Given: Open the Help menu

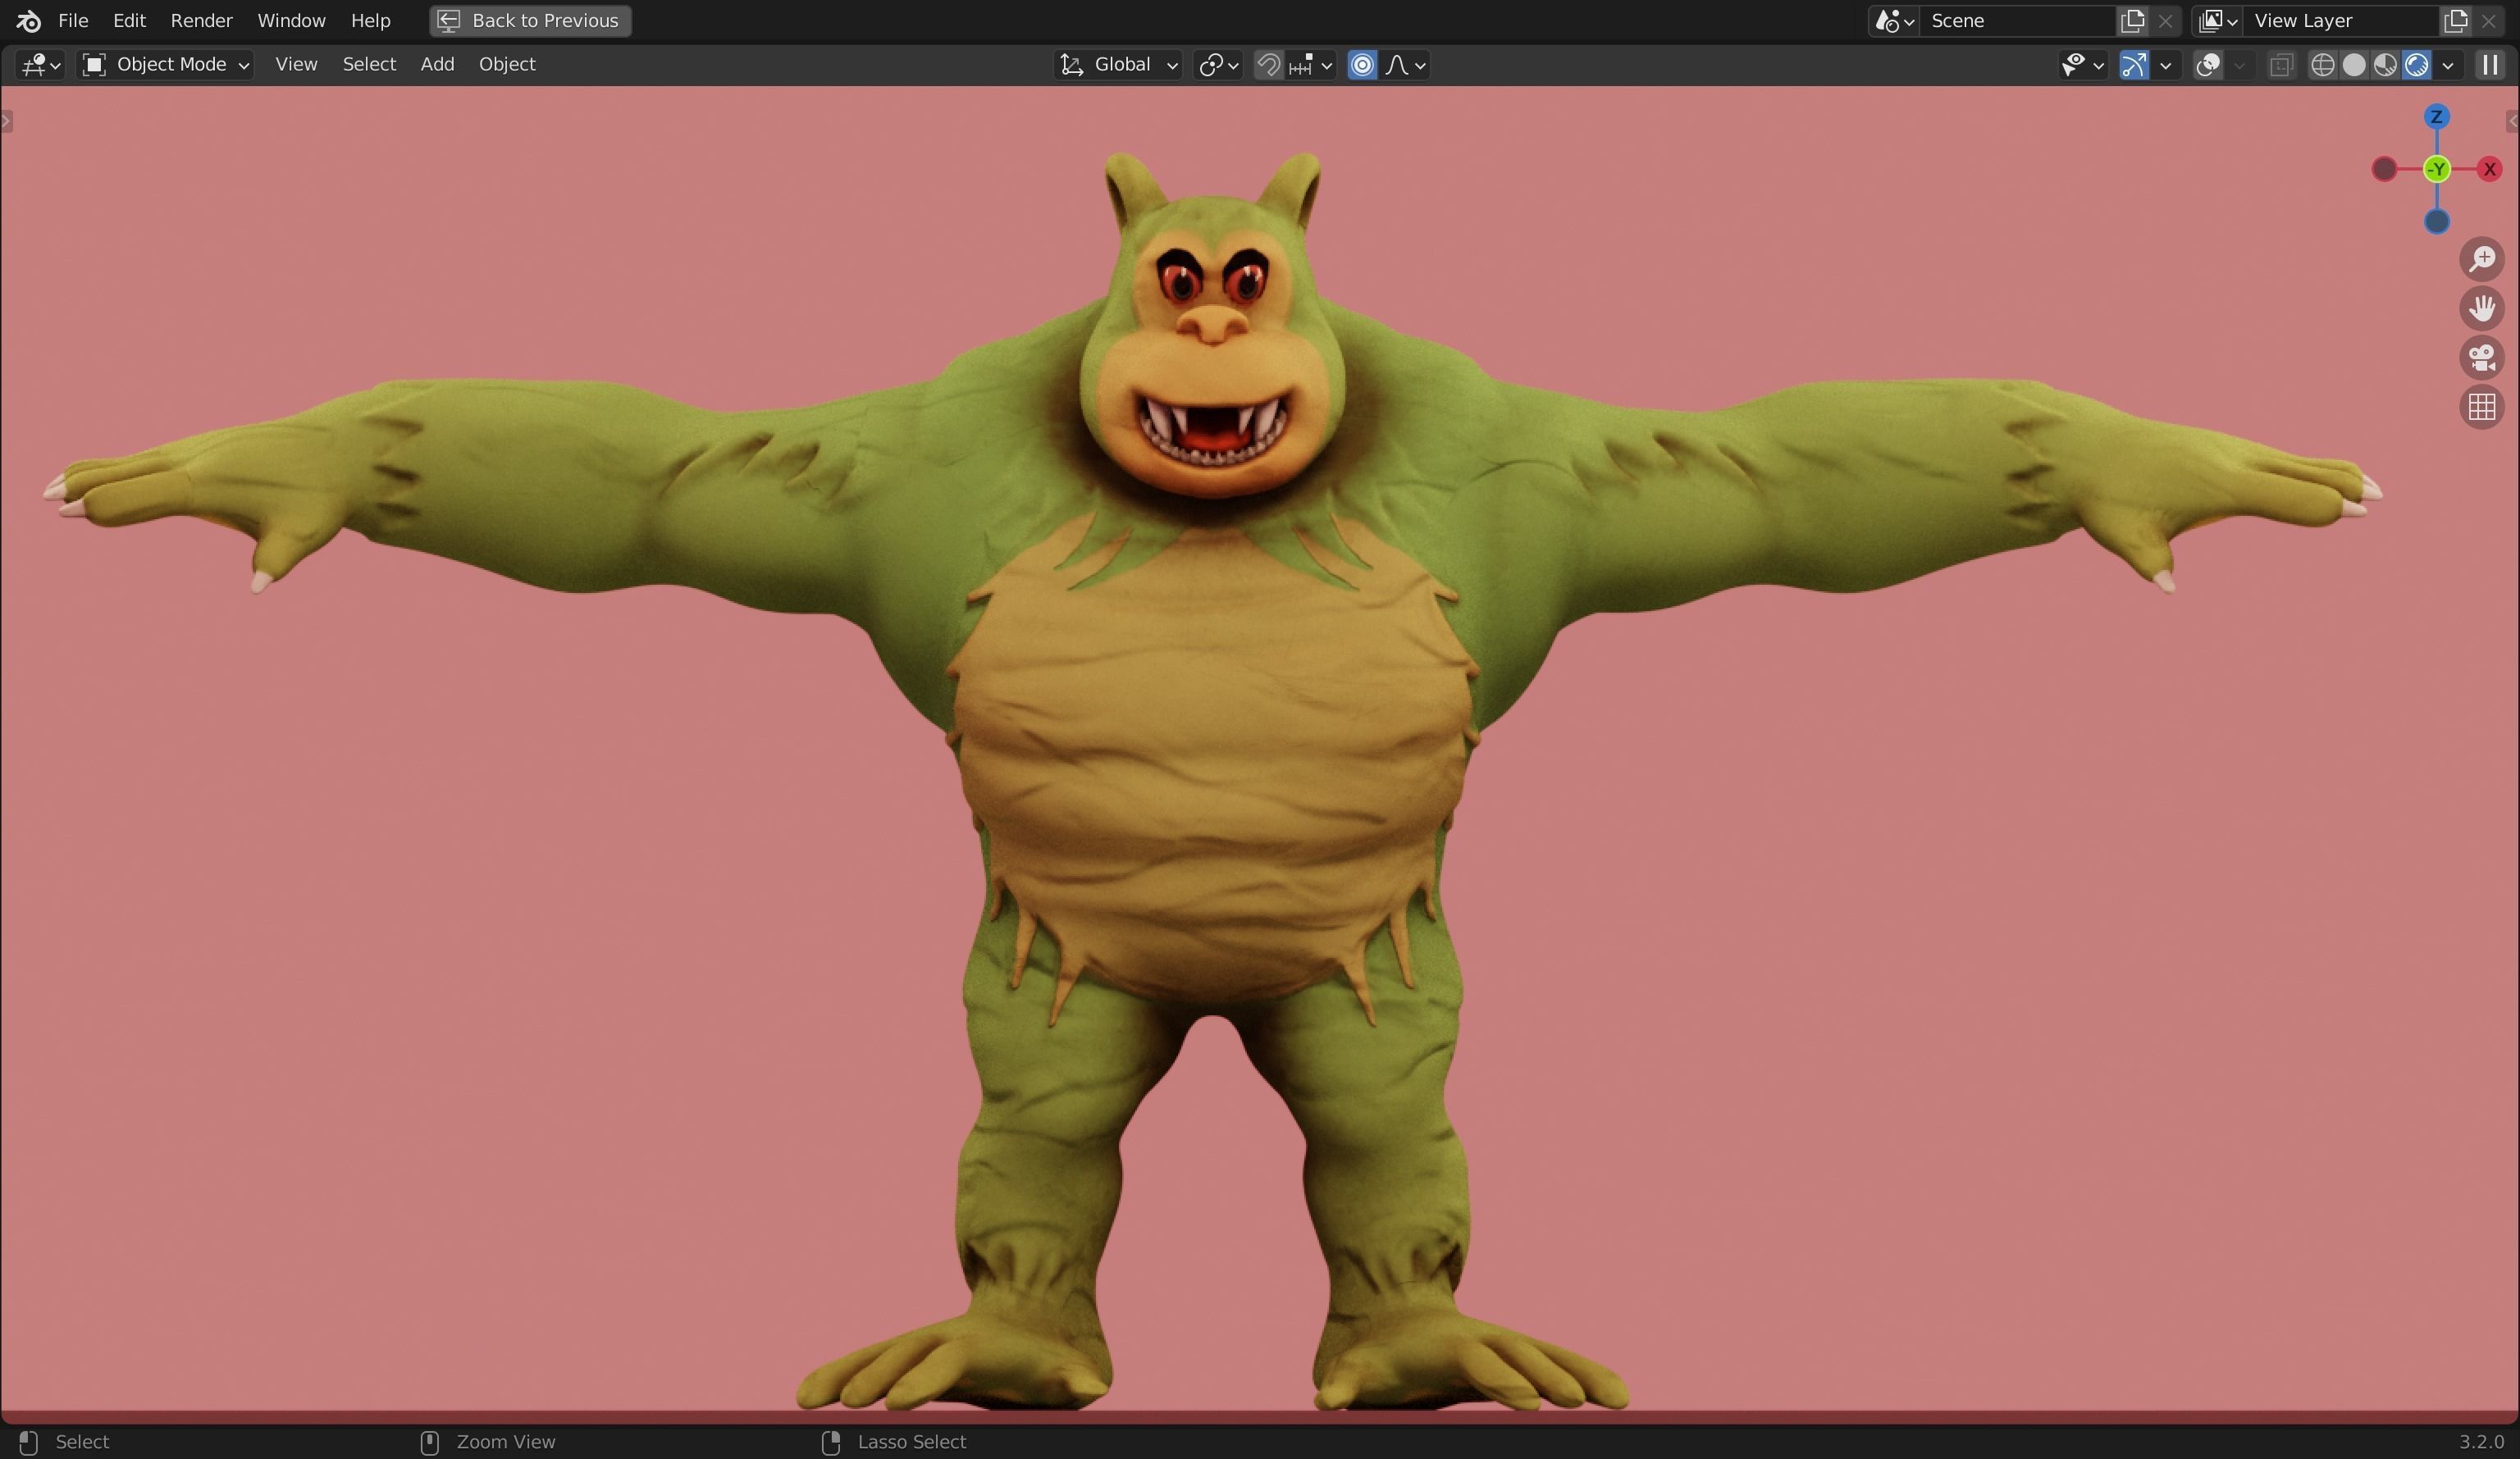Looking at the screenshot, I should pos(370,21).
